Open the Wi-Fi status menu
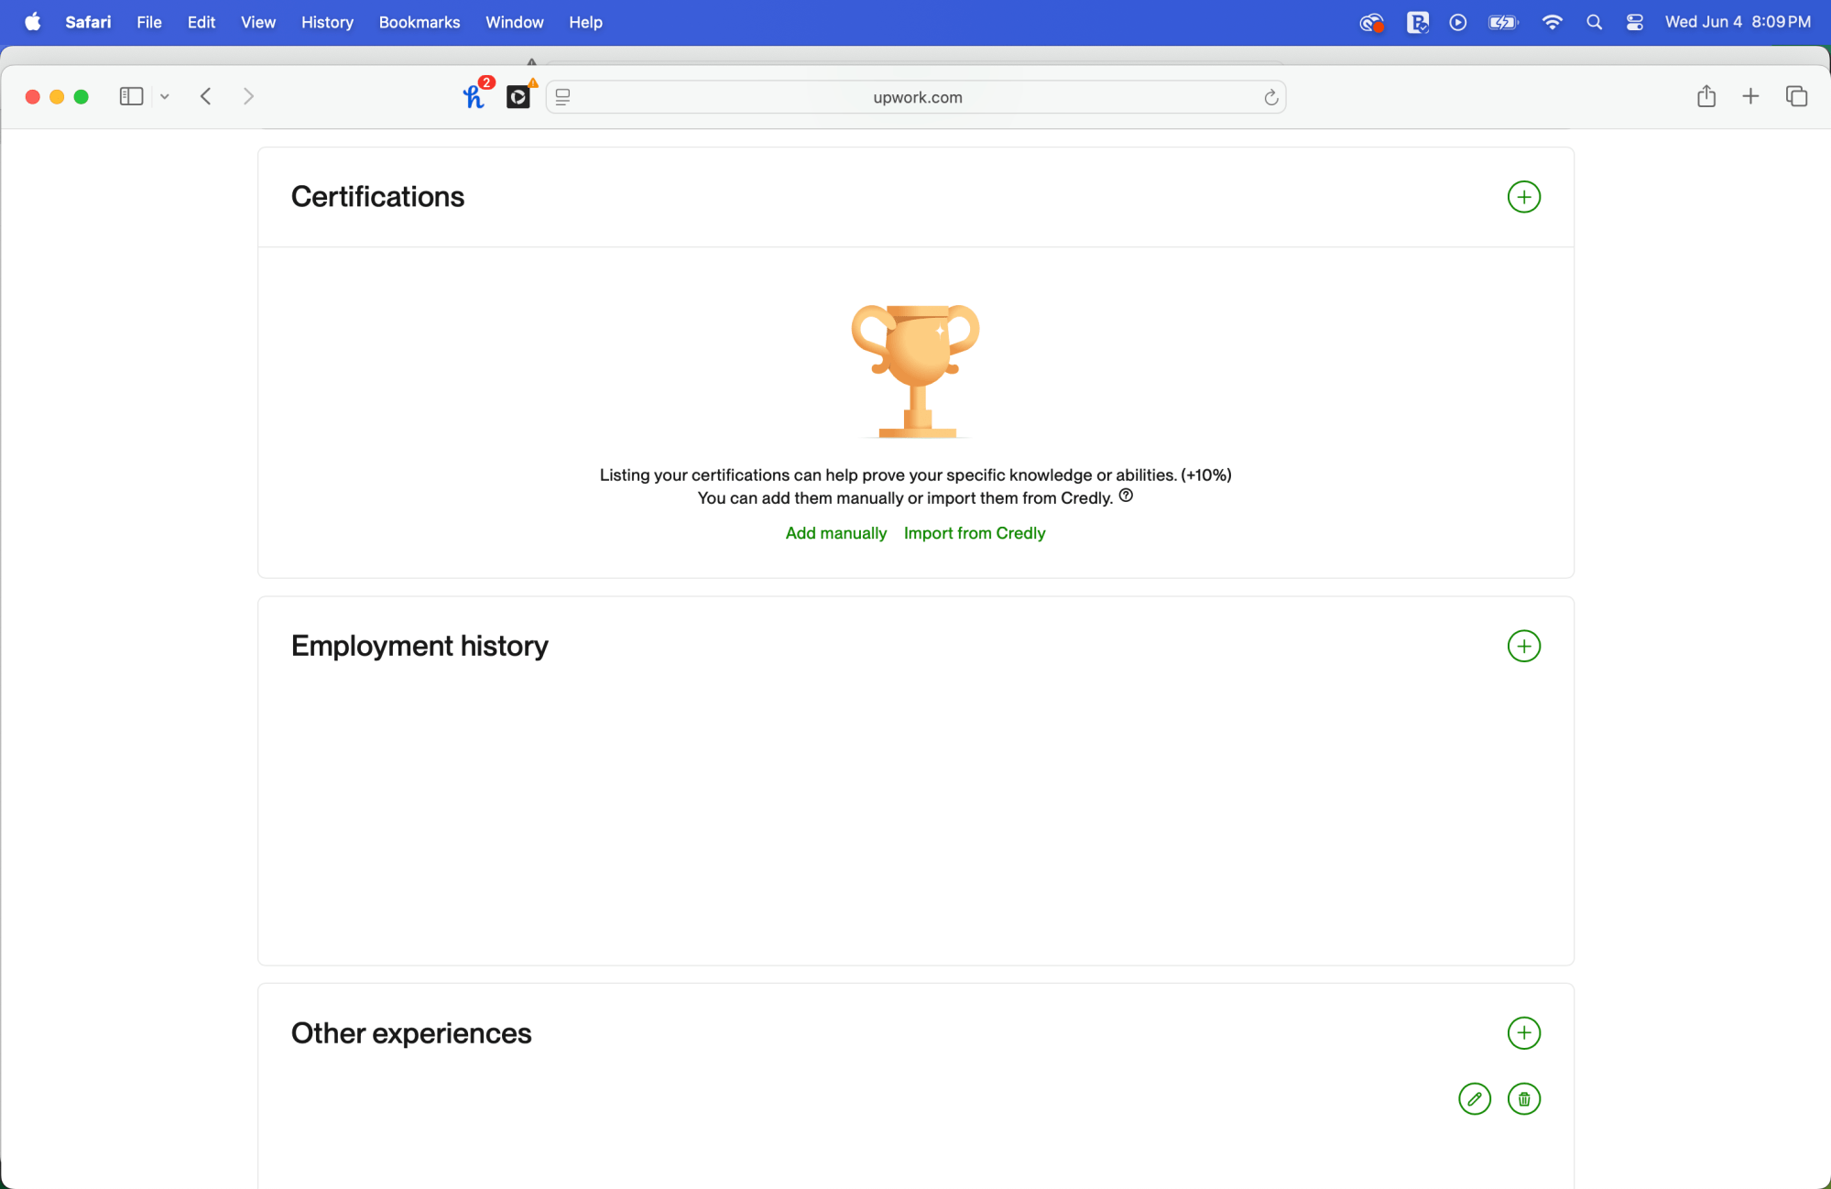Viewport: 1831px width, 1189px height. pyautogui.click(x=1552, y=22)
